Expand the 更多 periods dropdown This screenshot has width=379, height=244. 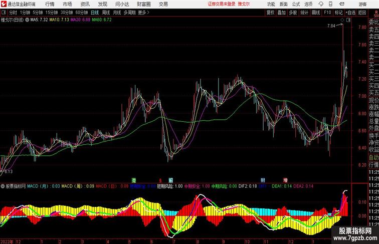(143, 13)
